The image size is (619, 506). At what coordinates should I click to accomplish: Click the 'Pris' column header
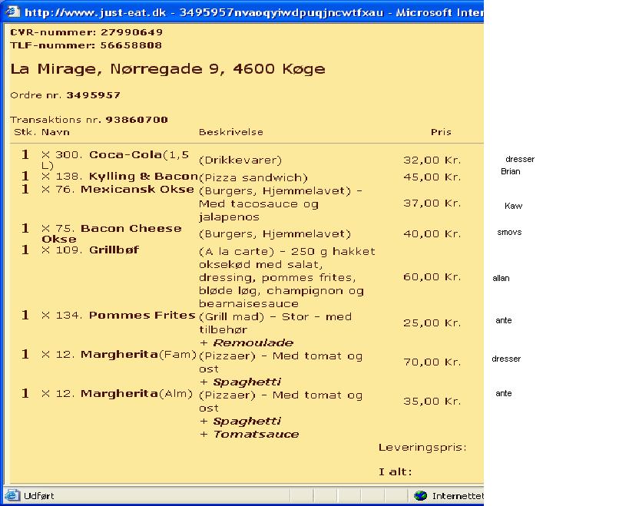click(441, 132)
